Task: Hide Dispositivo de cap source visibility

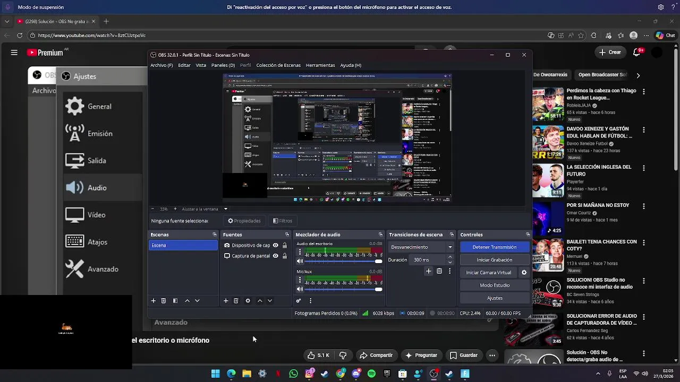Action: click(275, 246)
